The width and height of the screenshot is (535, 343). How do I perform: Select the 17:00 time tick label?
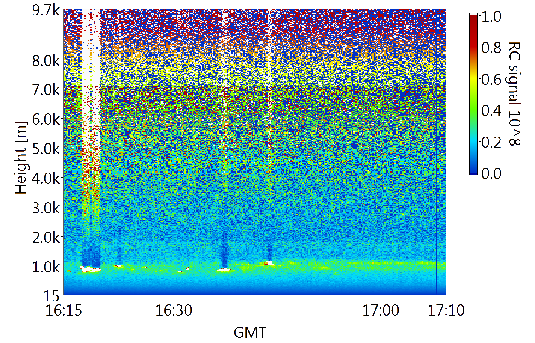[x=381, y=310]
